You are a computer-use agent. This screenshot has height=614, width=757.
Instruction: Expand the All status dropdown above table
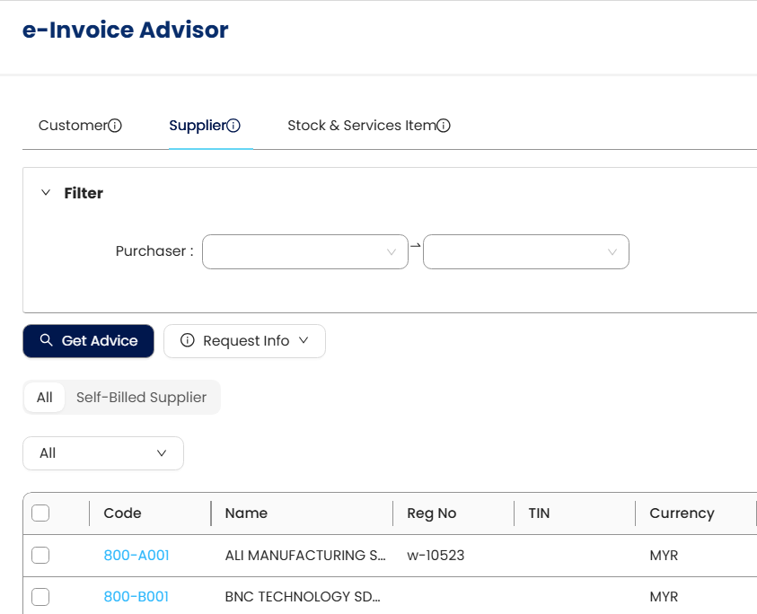[x=103, y=453]
